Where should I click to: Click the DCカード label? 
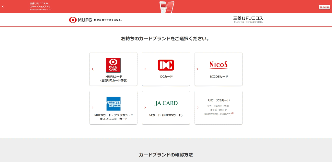click(166, 76)
